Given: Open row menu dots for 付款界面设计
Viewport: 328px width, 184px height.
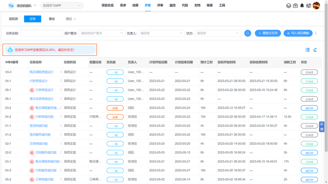Looking at the screenshot, I should click(61, 81).
